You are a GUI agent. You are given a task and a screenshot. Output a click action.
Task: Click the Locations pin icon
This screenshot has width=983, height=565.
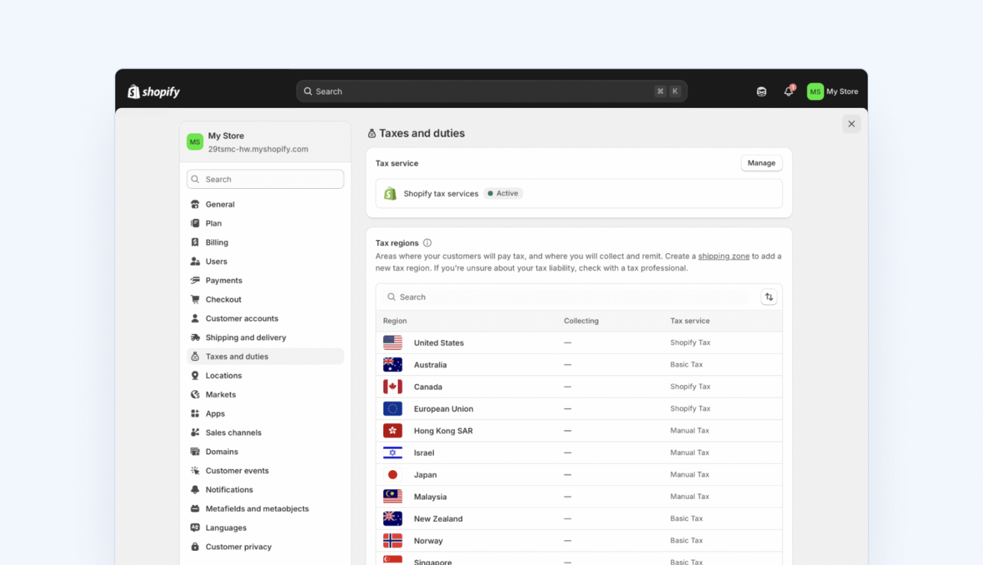(195, 375)
